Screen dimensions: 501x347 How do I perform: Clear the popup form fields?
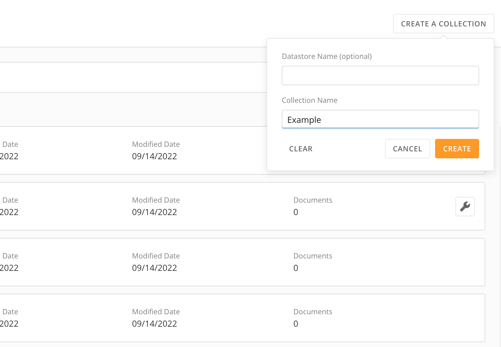(x=301, y=149)
